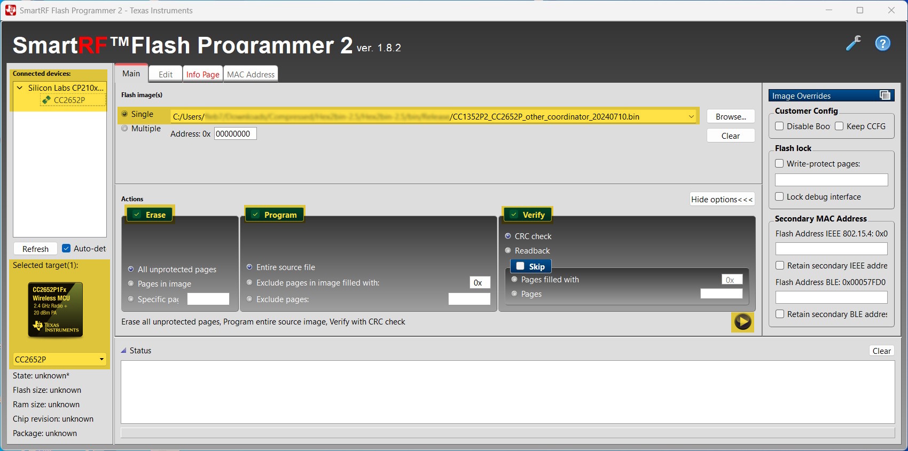The width and height of the screenshot is (908, 451).
Task: Click the Exclude pages input field
Action: [x=469, y=299]
